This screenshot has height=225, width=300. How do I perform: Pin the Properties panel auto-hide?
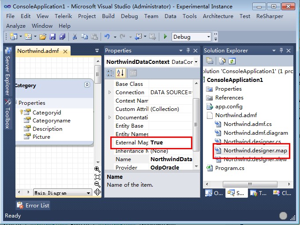(188, 51)
